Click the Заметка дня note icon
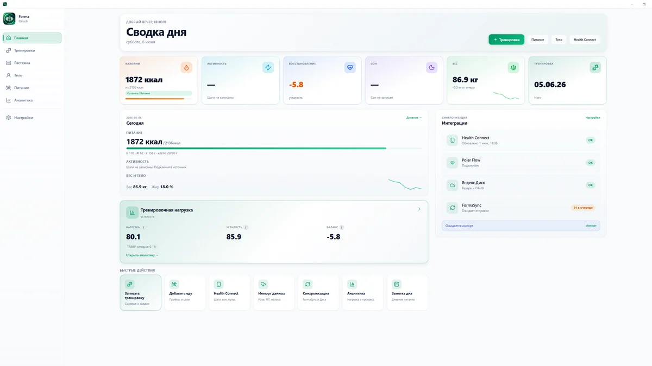This screenshot has height=366, width=652. (397, 284)
